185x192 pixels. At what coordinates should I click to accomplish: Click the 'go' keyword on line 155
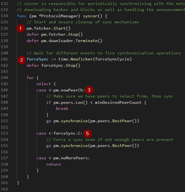[x=49, y=146]
